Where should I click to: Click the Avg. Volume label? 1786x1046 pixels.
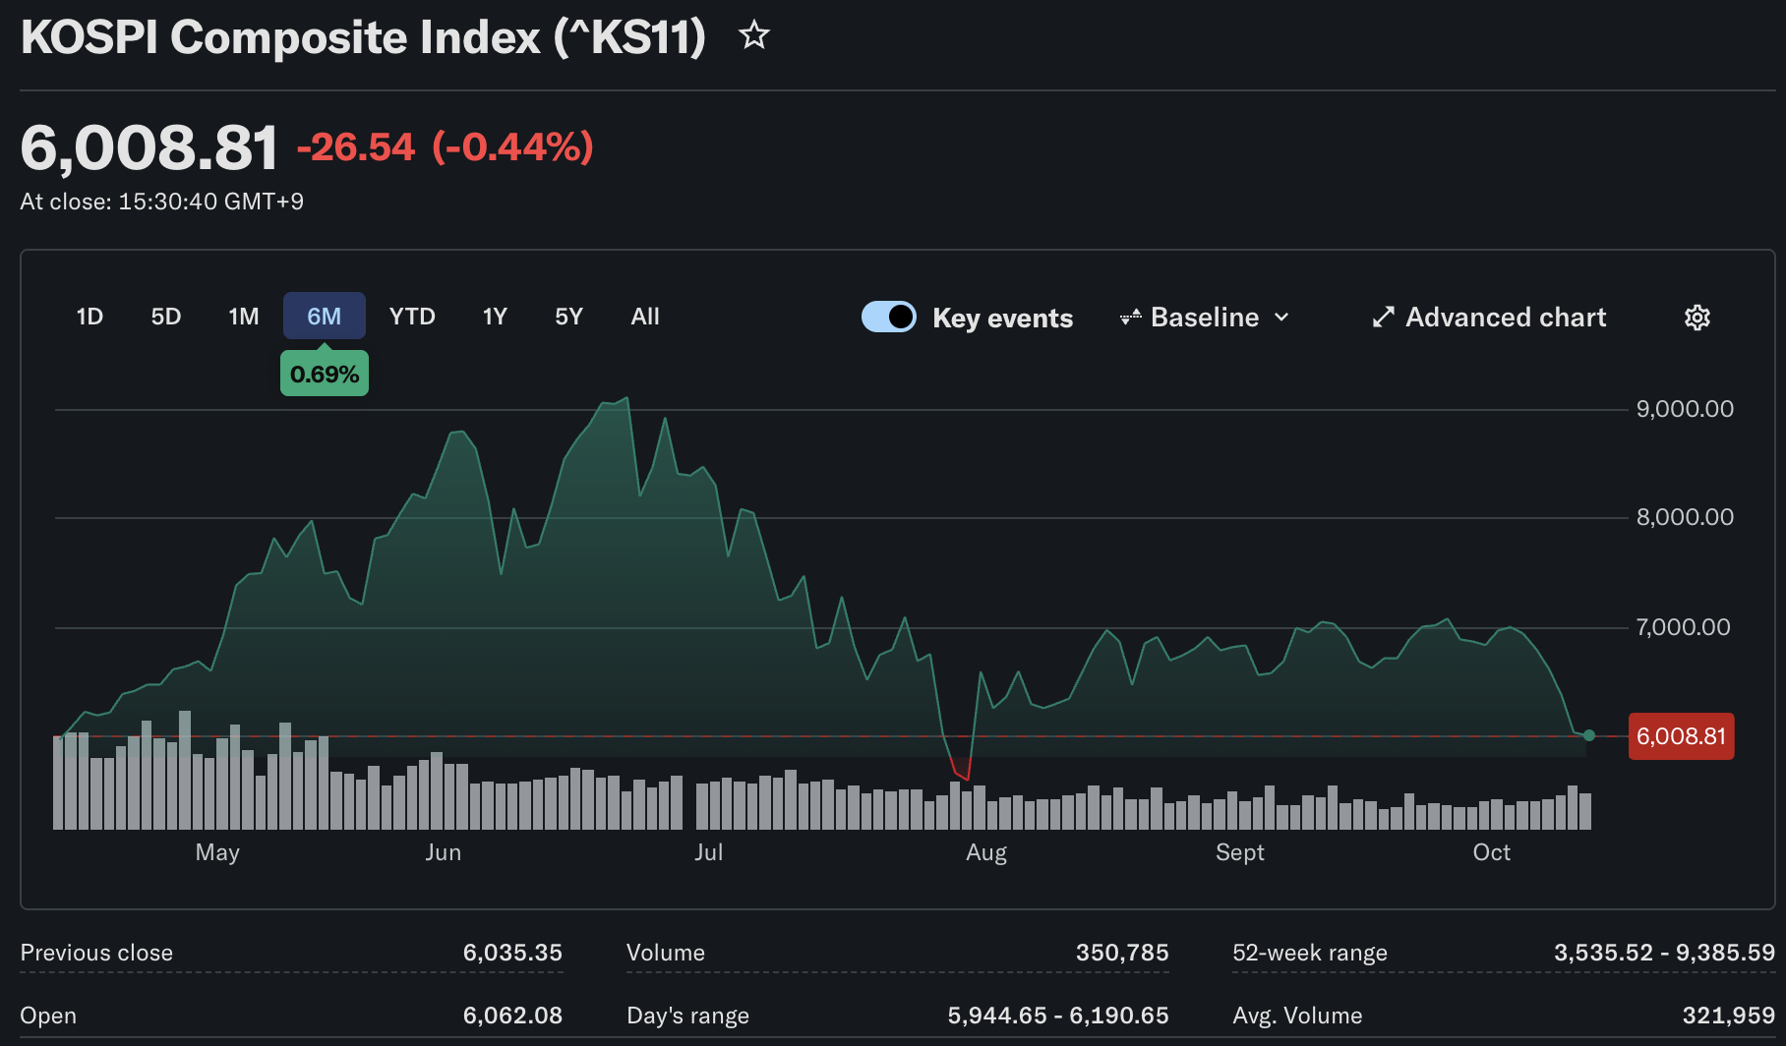1297,1016
